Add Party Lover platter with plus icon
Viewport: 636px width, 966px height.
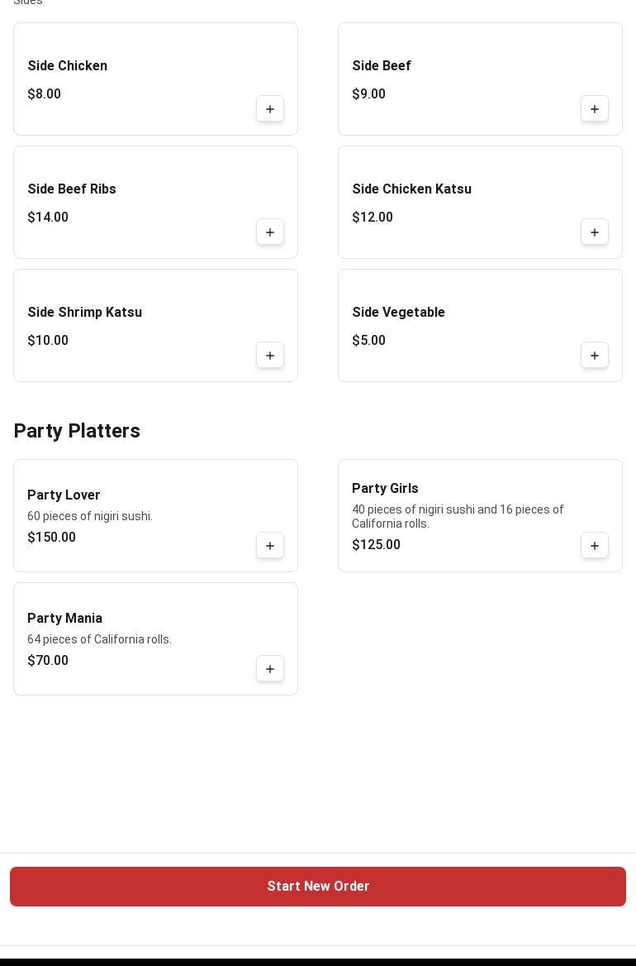(270, 546)
